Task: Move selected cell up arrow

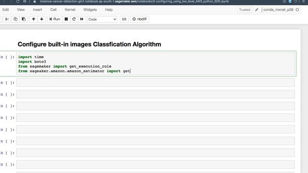Action: (x=34, y=19)
